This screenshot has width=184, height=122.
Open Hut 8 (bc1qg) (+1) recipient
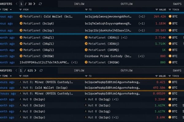(99, 99)
